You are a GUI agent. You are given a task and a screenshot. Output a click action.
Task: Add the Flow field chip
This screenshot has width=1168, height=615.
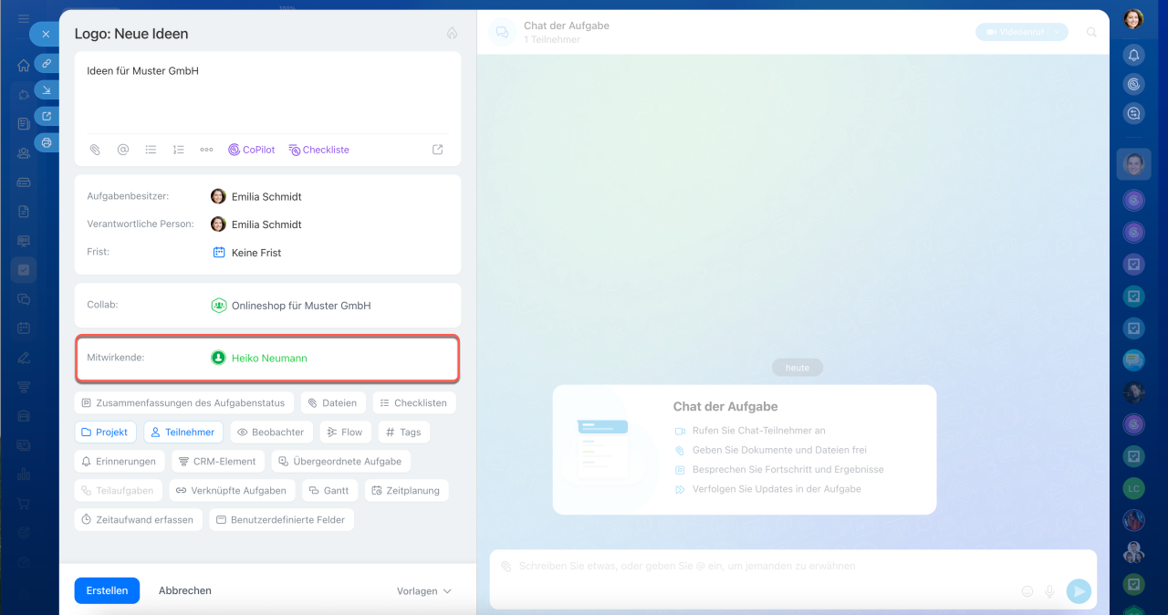click(x=346, y=432)
